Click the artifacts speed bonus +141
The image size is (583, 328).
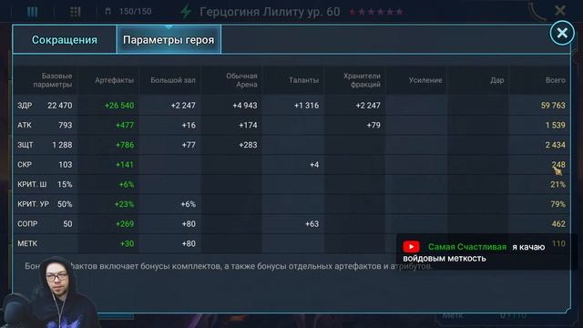pos(125,165)
